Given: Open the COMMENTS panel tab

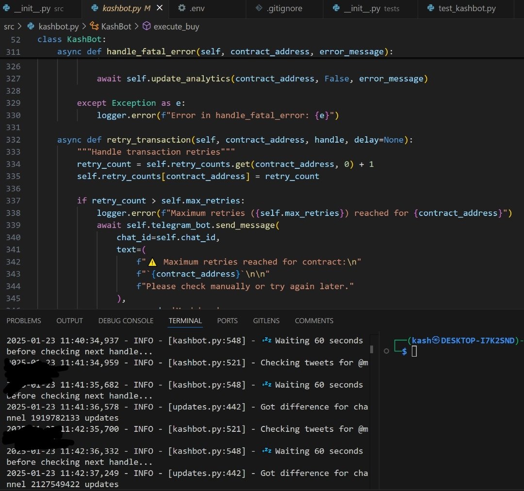Looking at the screenshot, I should [x=314, y=321].
